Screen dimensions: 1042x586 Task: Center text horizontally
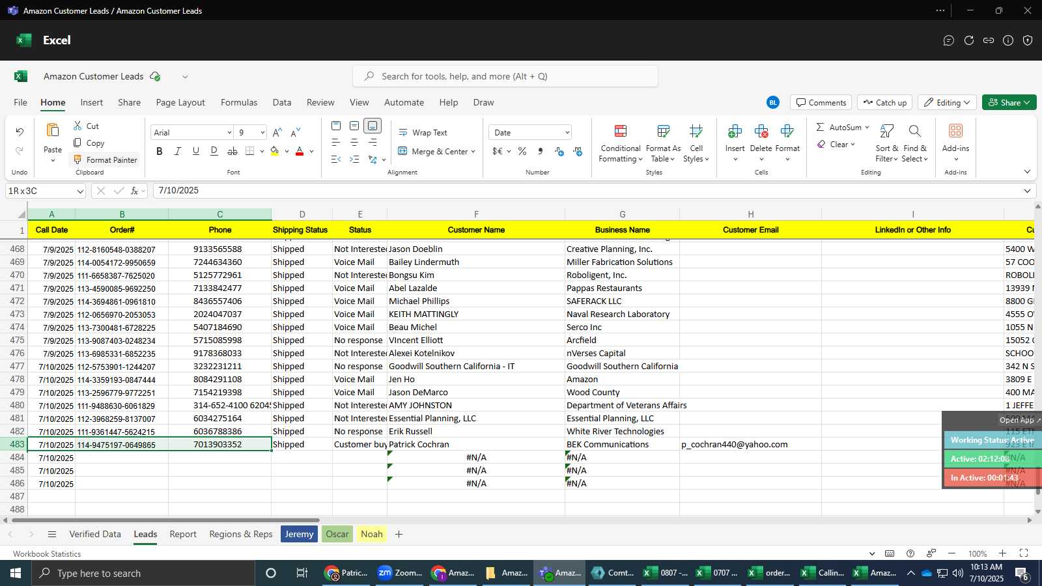354,142
